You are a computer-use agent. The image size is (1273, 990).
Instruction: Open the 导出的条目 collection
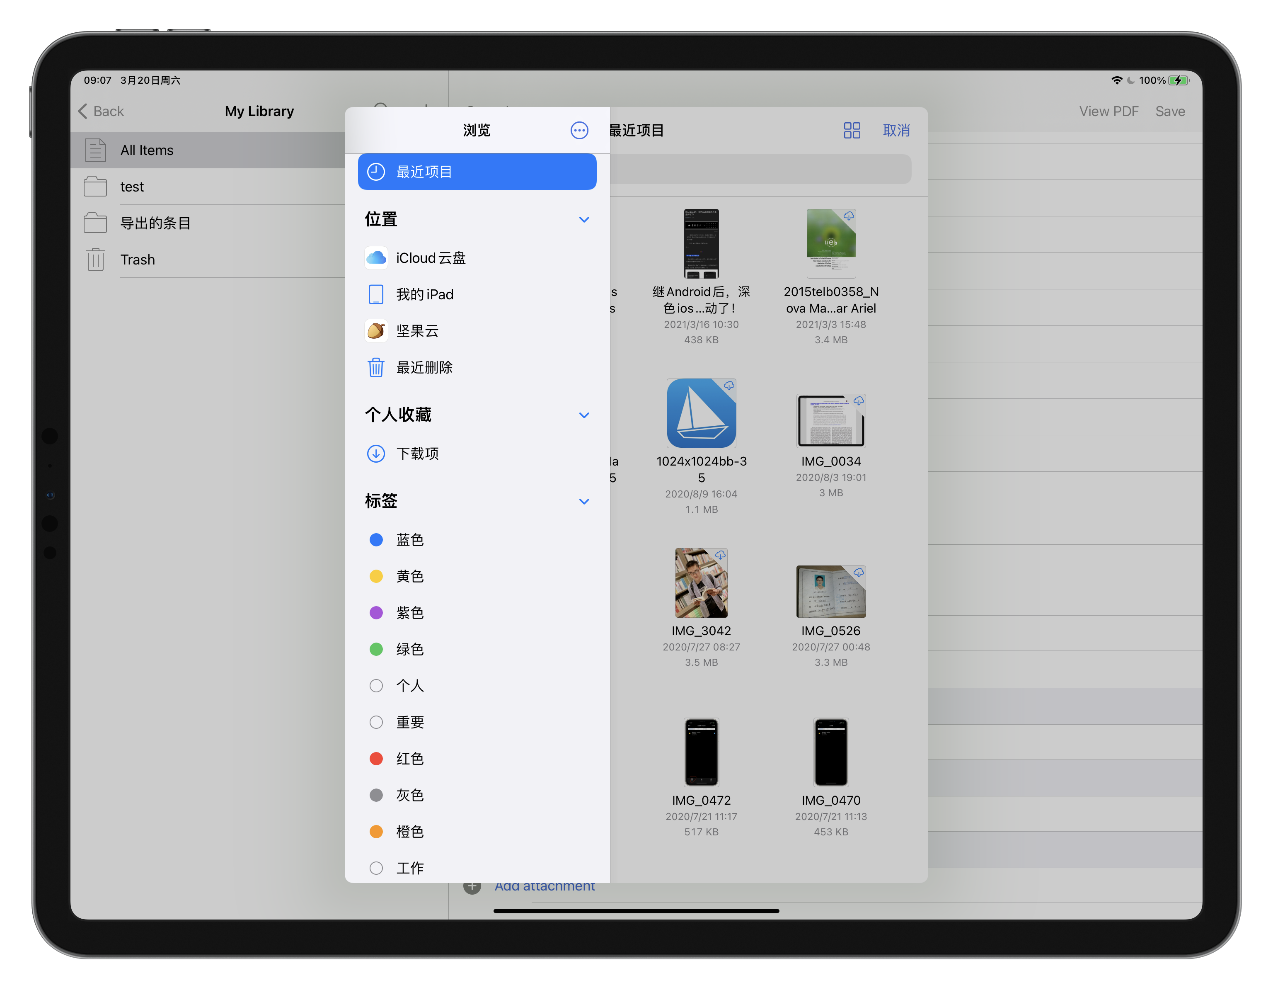208,223
